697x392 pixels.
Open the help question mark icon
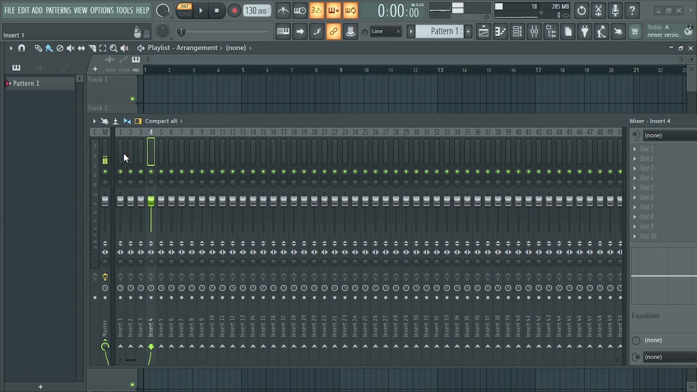(x=632, y=10)
